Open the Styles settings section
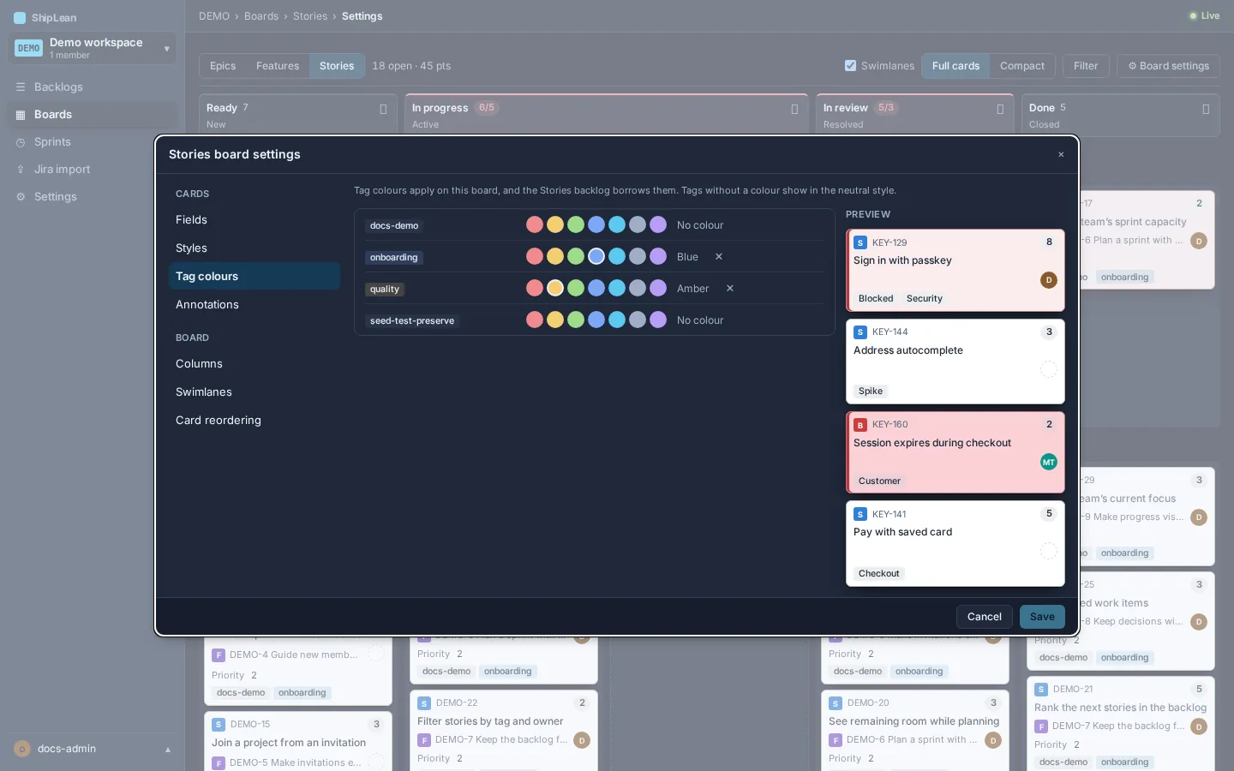This screenshot has width=1234, height=771. pos(255,248)
